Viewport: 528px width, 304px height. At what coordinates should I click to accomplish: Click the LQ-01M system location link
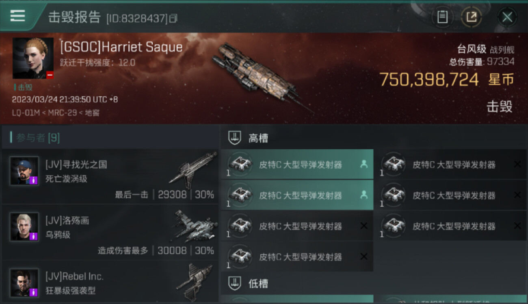click(24, 113)
